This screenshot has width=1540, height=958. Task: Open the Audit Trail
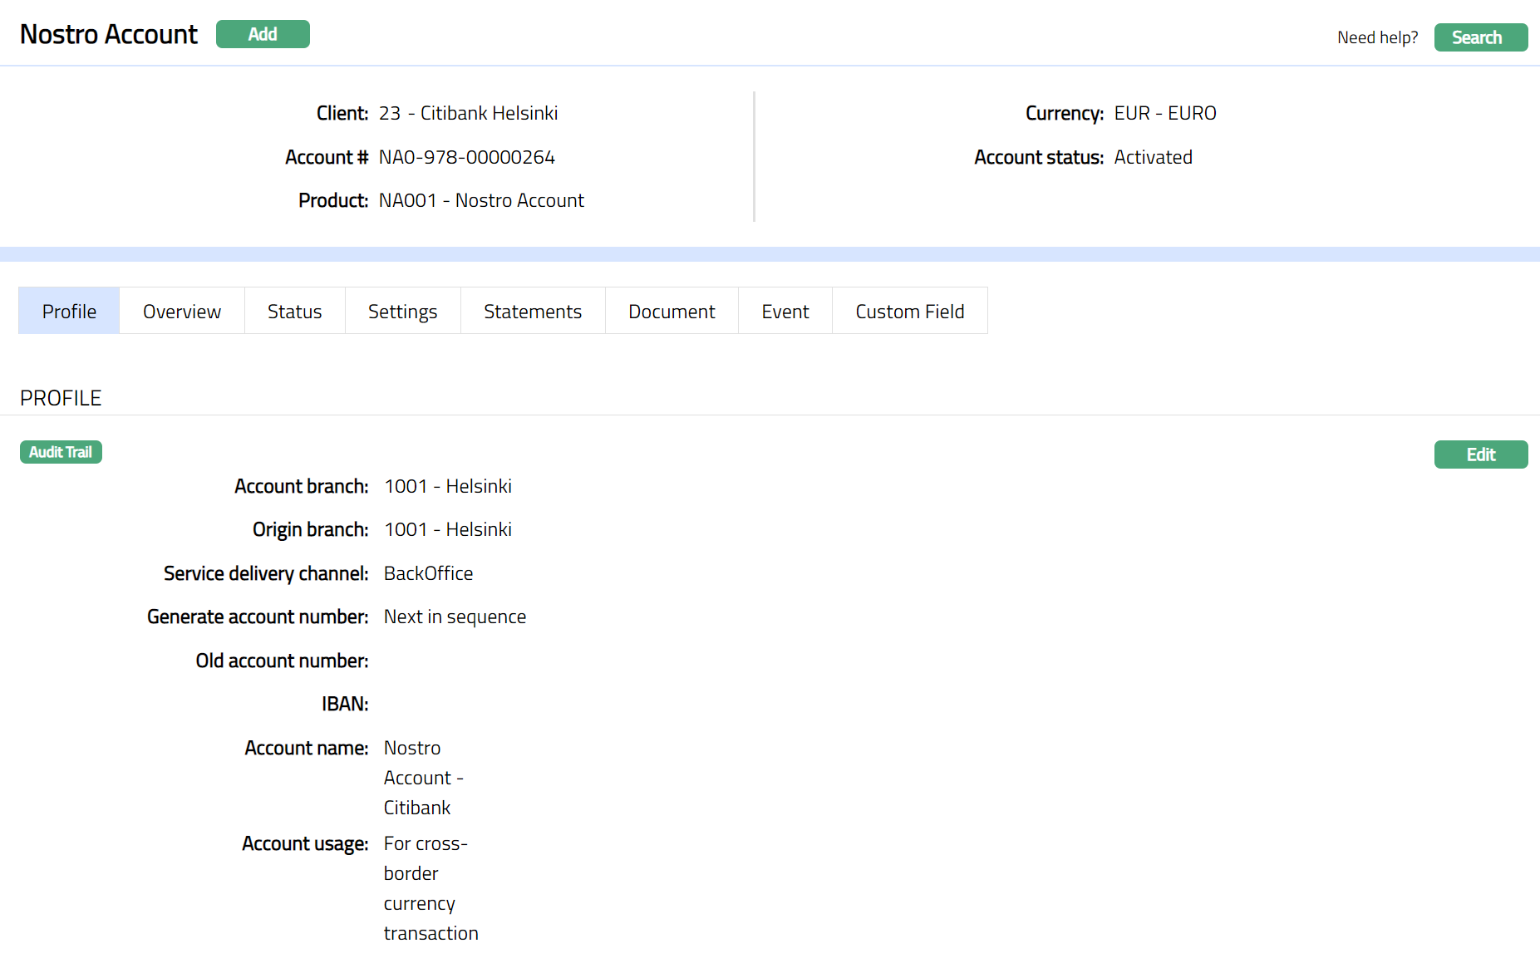click(61, 452)
